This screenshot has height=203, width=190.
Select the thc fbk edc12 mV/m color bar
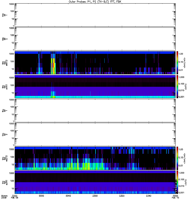(177, 158)
